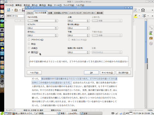
Task: Click the pencil notepad icon in dock
Action: [2, 16]
